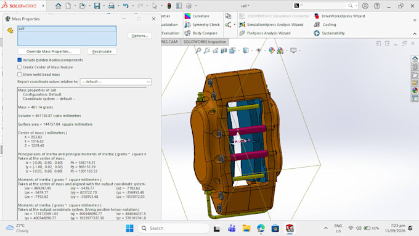Print the document with the printer icon

point(111,6)
